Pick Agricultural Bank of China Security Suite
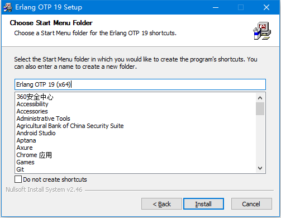Screen dimensions: 281x218 (x=70, y=126)
